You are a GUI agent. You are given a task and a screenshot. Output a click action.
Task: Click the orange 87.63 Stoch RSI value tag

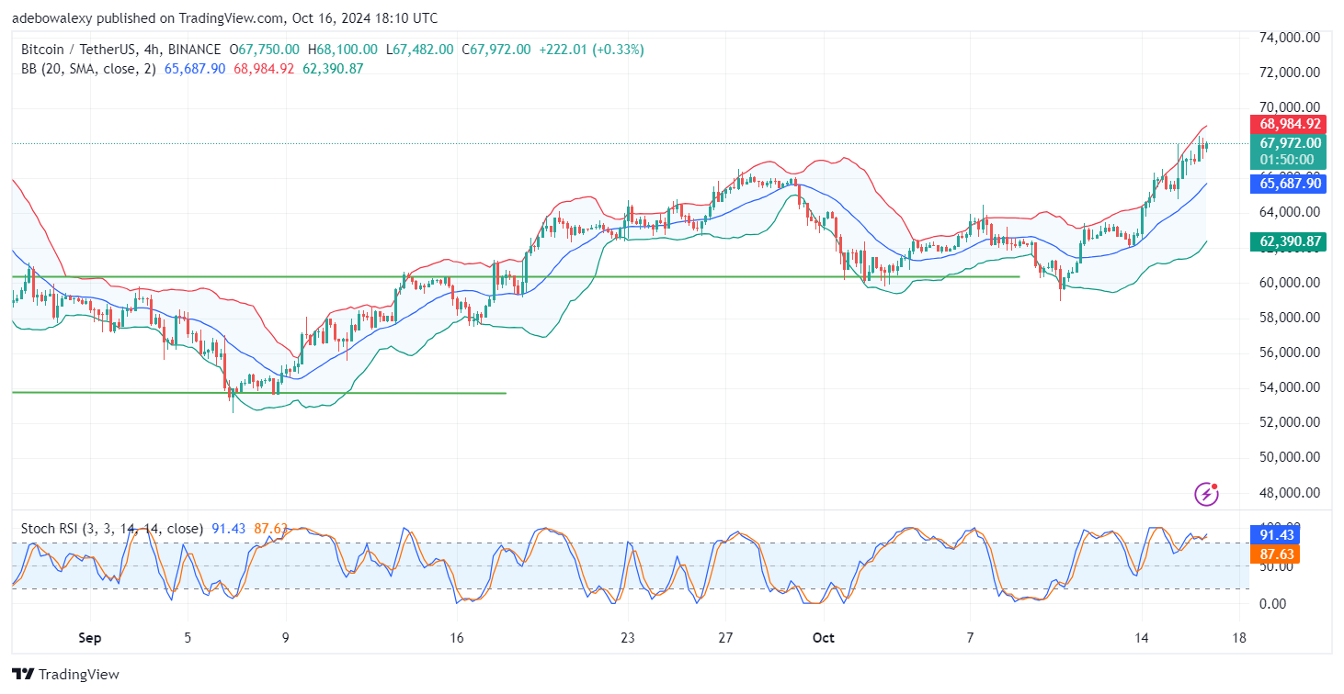[1273, 554]
